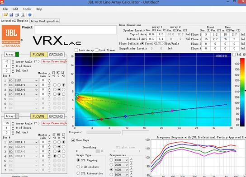Screen dimensions: 246x177
Task: Click the printer toolbar icon
Action: coord(17,15)
